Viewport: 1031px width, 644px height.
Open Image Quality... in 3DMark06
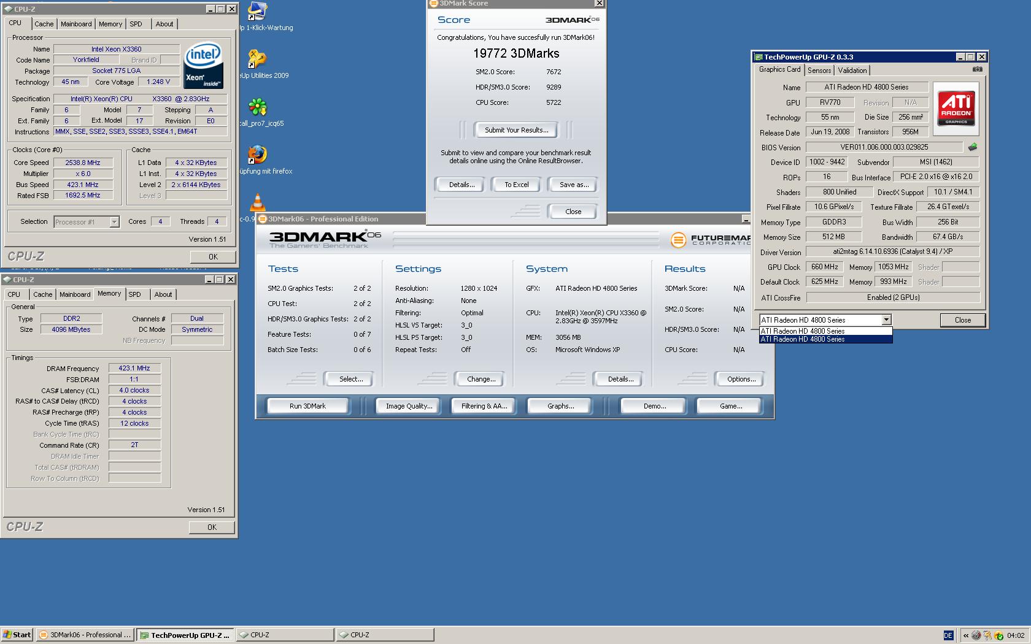click(x=409, y=406)
